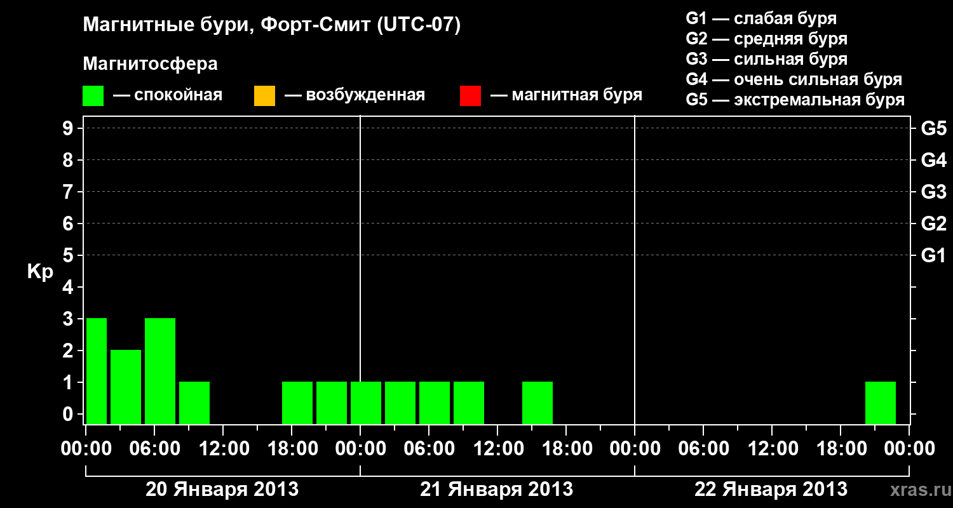Click '12:00' time label under 20 January
This screenshot has width=953, height=508.
click(223, 448)
